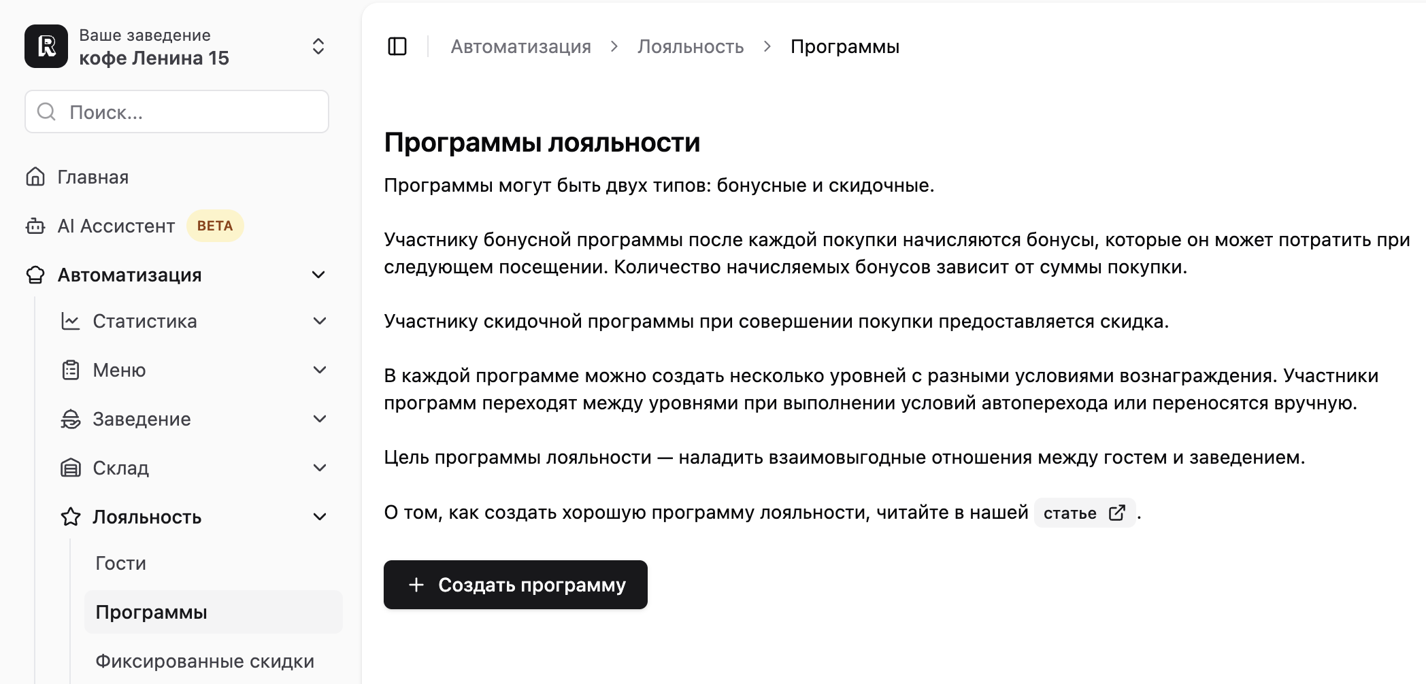
Task: Click the R logo icon
Action: pyautogui.click(x=46, y=46)
